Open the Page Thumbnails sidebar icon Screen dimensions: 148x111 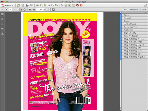pyautogui.click(x=2, y=14)
